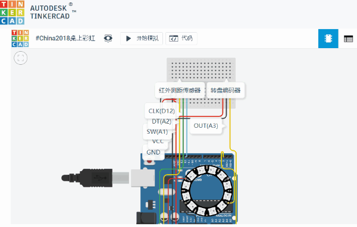Select the VCC note label

158,141
